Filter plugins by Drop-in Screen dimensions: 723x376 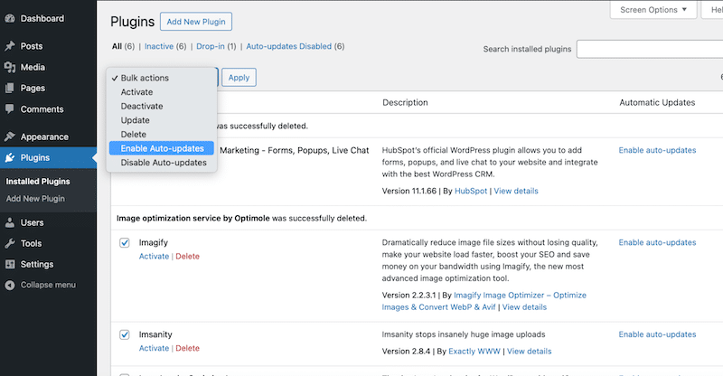coord(211,46)
